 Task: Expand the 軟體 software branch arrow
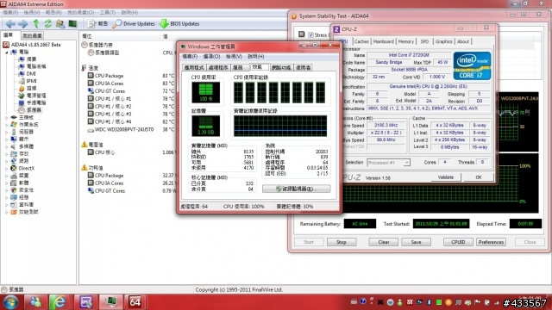(7, 183)
